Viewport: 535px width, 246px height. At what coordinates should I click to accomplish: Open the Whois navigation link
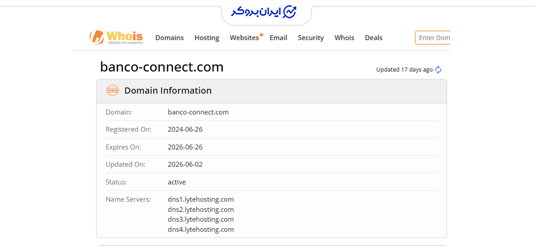tap(344, 38)
